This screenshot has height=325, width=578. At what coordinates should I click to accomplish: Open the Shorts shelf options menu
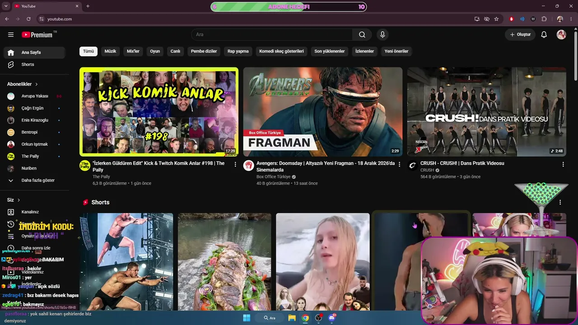click(560, 203)
